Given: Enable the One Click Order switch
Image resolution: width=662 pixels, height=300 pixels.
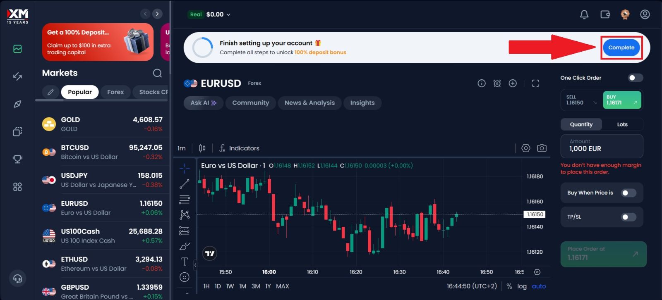Looking at the screenshot, I should click(635, 78).
